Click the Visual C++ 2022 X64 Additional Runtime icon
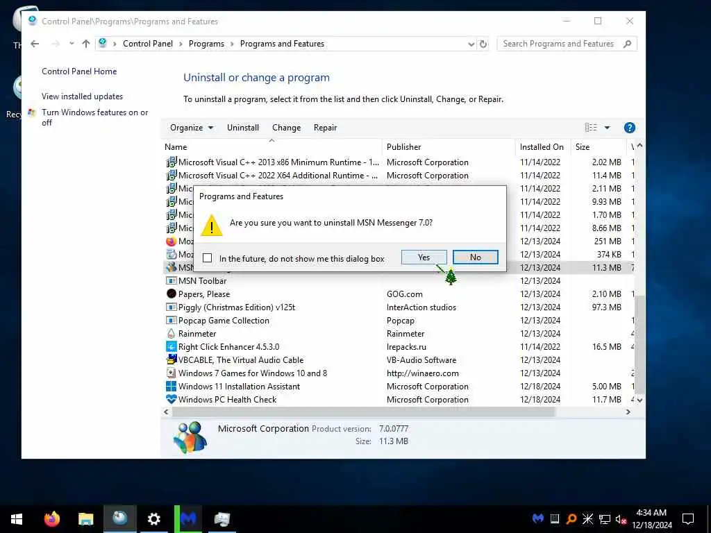Viewport: 711px width, 533px height. point(171,175)
